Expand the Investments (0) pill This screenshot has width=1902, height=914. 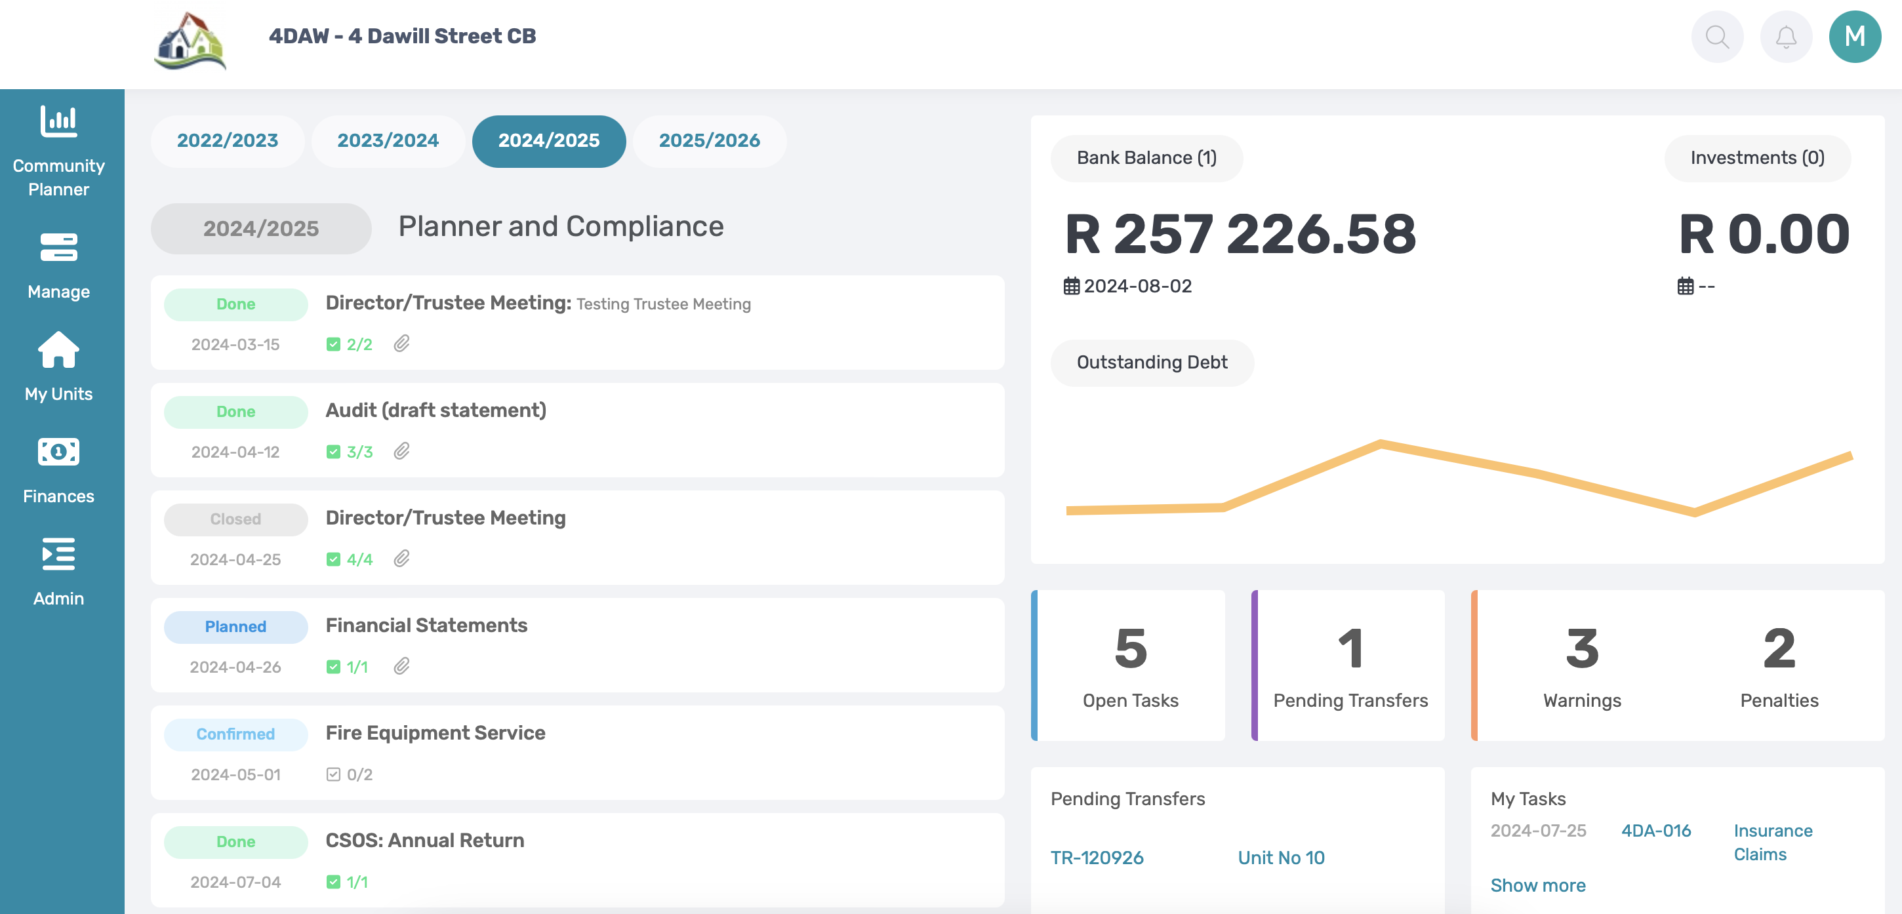click(1756, 158)
